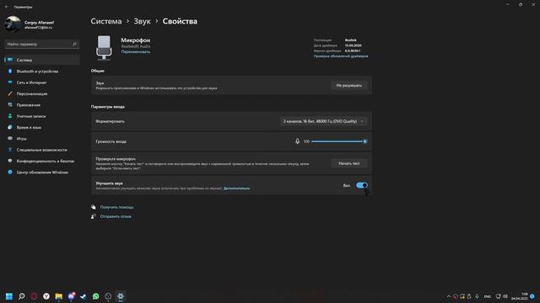Screen dimensions: 540x303
Task: Click the back arrow in the title bar
Action: [x=7, y=7]
